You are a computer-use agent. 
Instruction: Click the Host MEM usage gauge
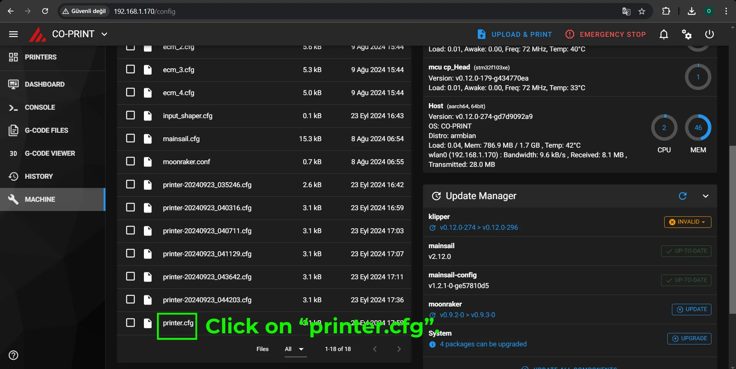coord(698,128)
